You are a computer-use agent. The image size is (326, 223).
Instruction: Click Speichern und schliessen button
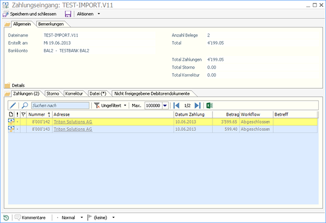30,14
